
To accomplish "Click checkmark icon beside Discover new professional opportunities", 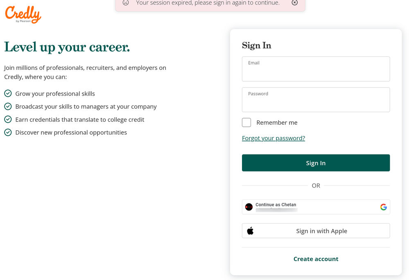I will pos(8,132).
